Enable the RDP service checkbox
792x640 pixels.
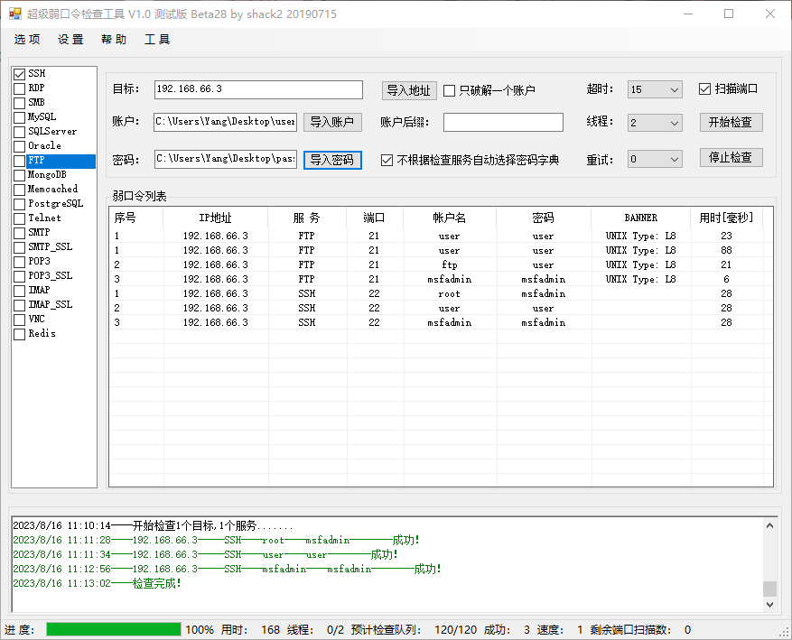tap(19, 88)
